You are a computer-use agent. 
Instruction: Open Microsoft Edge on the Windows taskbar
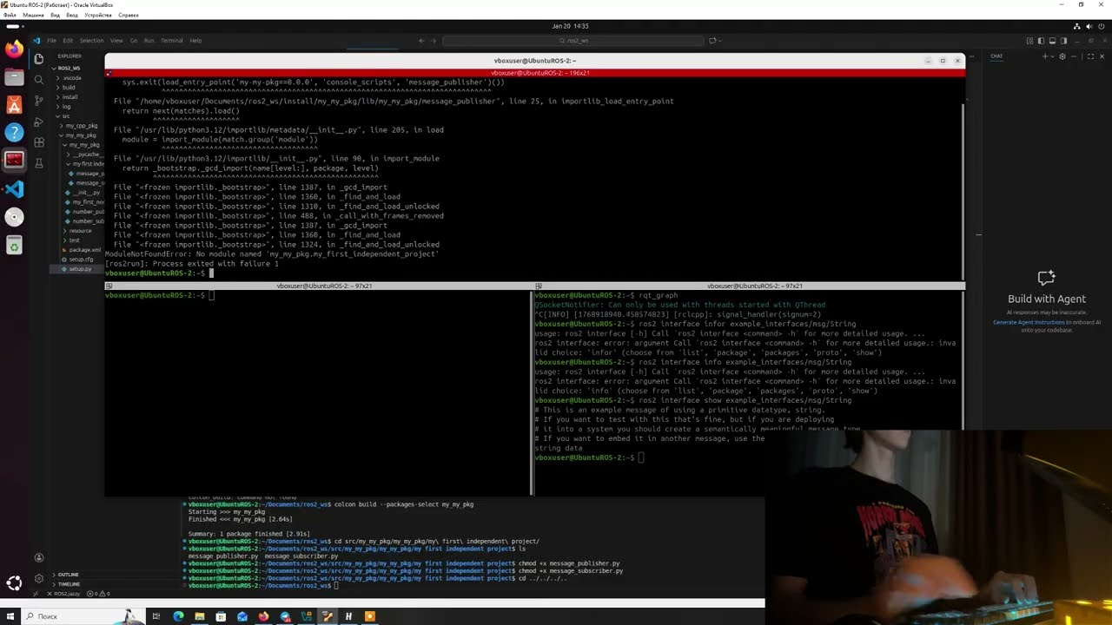coord(178,616)
